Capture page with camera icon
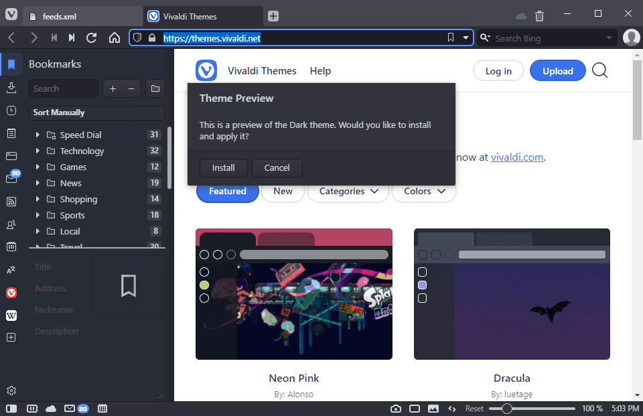Viewport: 643px width, 416px height. [396, 409]
